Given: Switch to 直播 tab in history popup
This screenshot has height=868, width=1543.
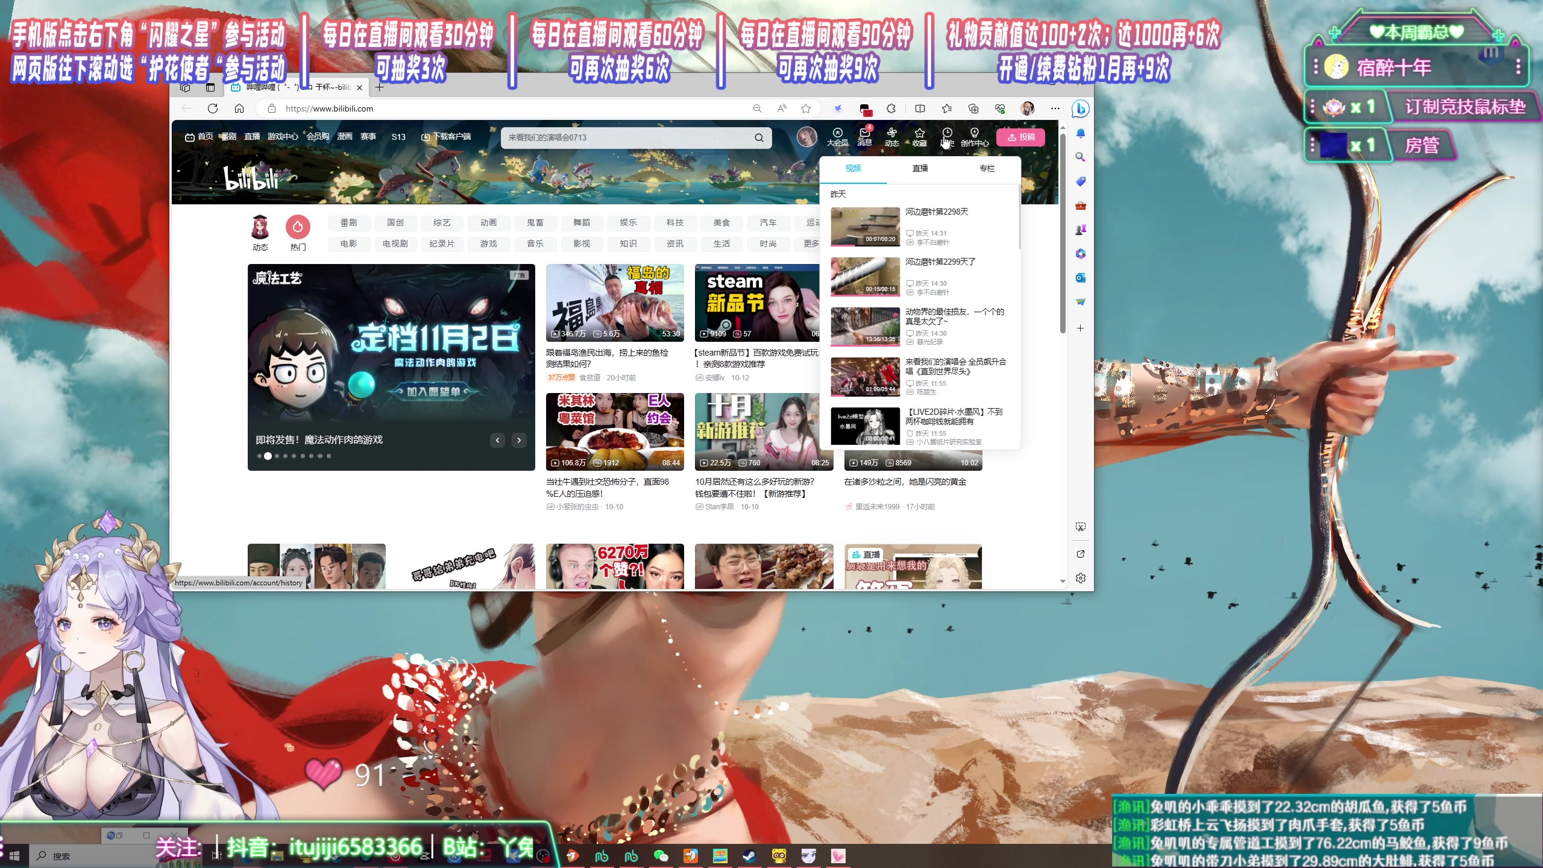Looking at the screenshot, I should coord(920,169).
